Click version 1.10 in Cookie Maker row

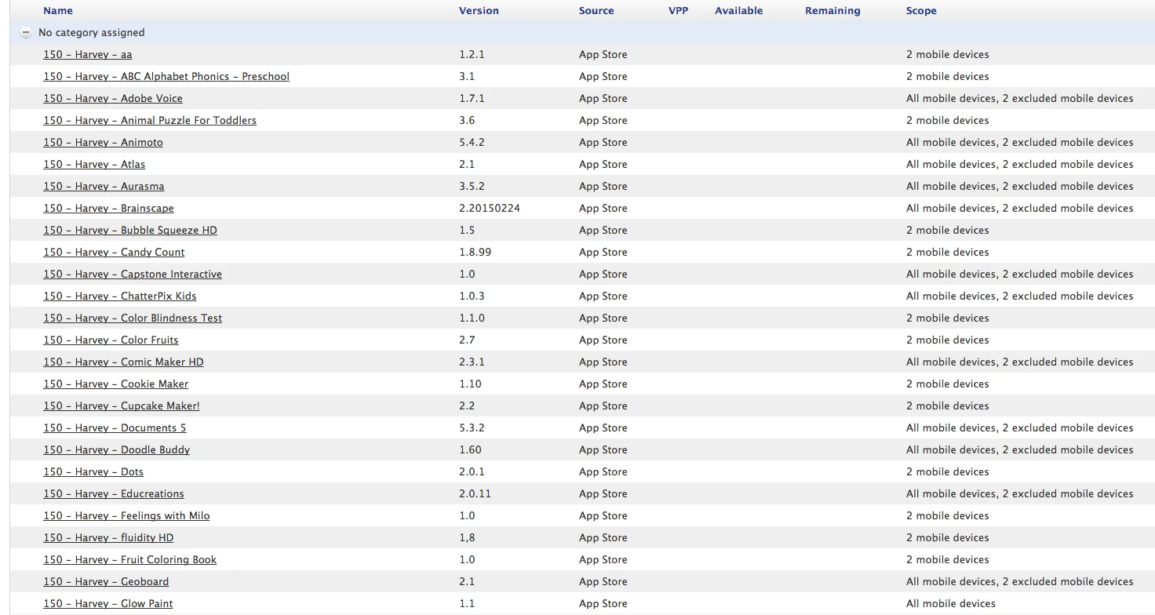470,384
